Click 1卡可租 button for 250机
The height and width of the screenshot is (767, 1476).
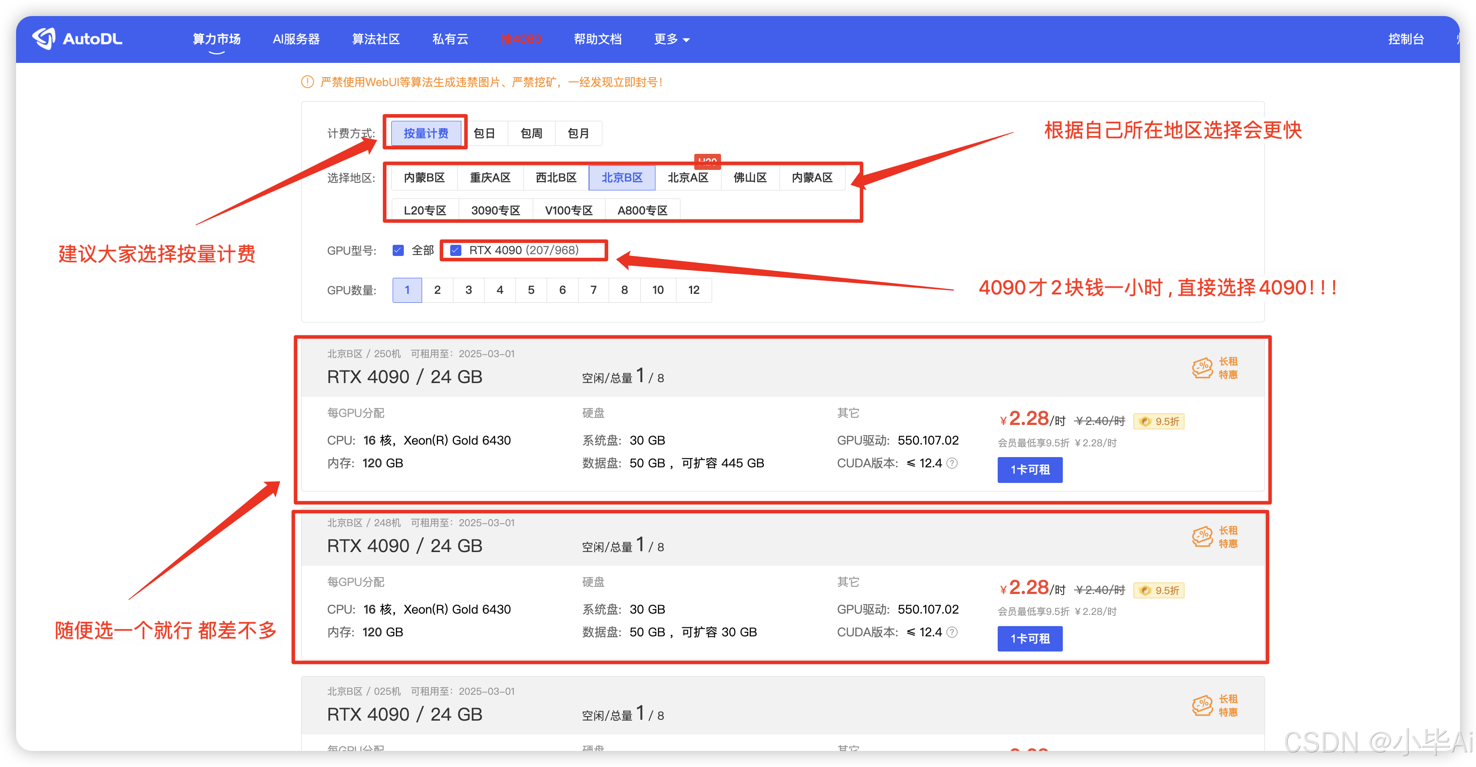click(1030, 470)
